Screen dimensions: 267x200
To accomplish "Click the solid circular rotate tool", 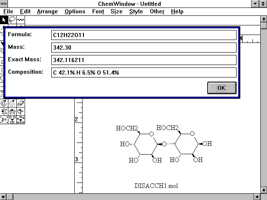I will (4, 103).
